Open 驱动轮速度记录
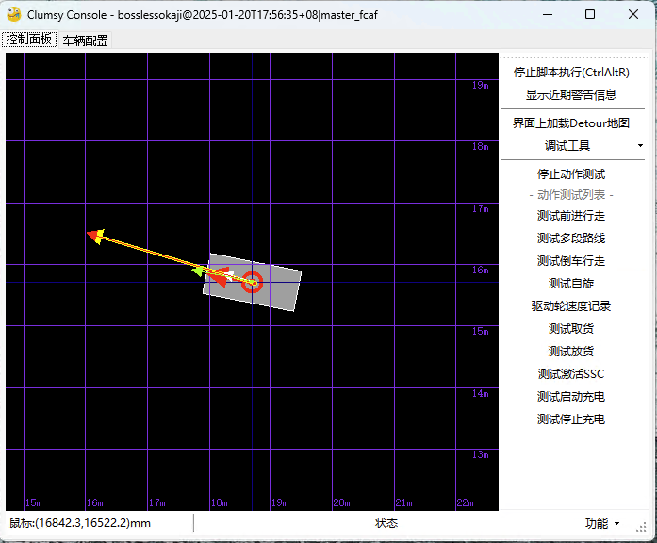 click(x=571, y=305)
